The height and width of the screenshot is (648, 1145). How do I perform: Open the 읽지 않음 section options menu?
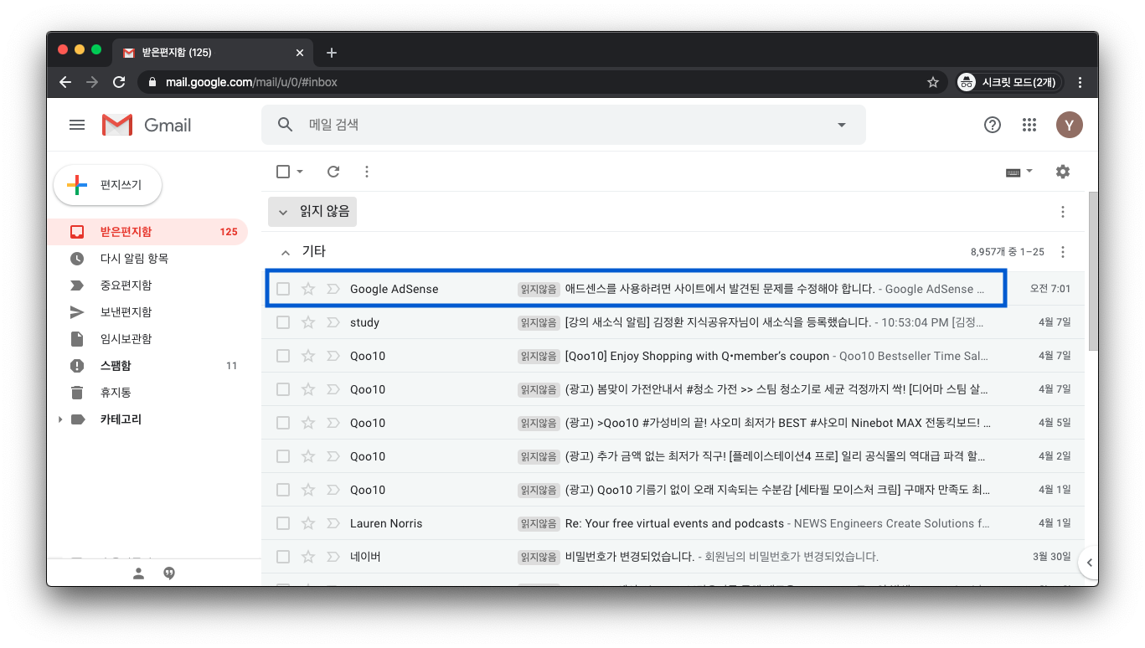click(x=1063, y=212)
